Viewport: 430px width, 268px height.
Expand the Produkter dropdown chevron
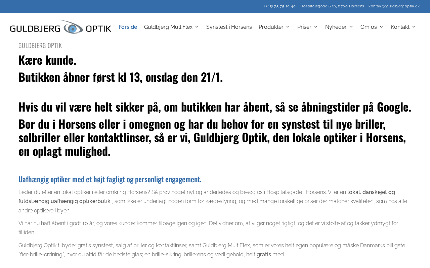click(288, 27)
